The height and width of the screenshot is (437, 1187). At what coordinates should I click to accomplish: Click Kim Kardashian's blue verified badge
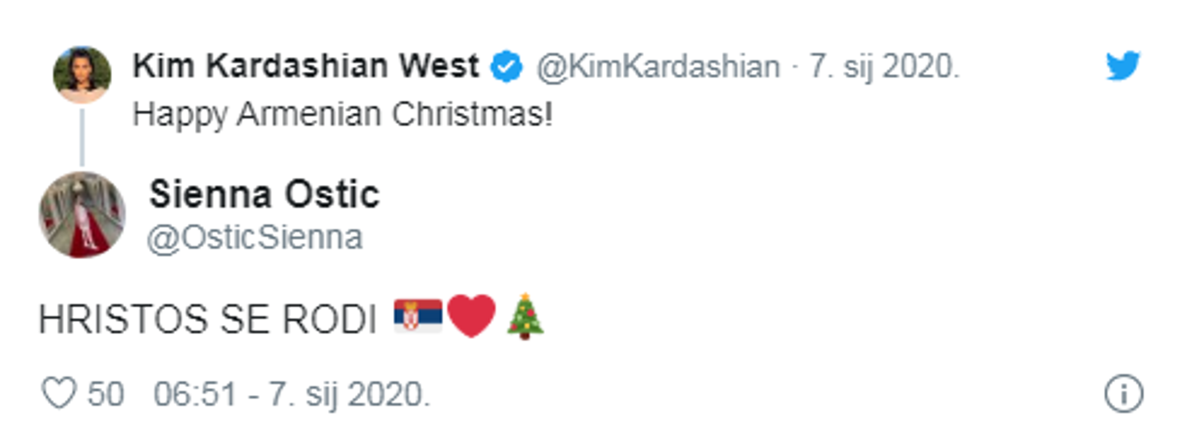(x=506, y=67)
